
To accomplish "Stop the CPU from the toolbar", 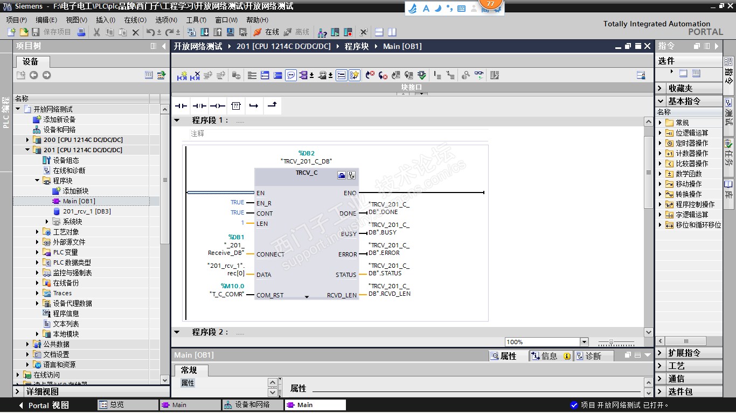I will pyautogui.click(x=348, y=32).
